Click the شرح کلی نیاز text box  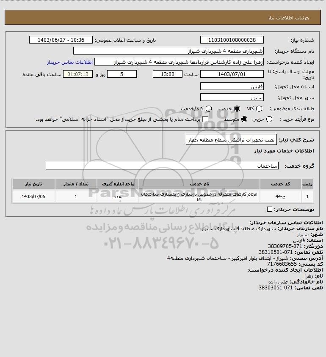(x=231, y=139)
